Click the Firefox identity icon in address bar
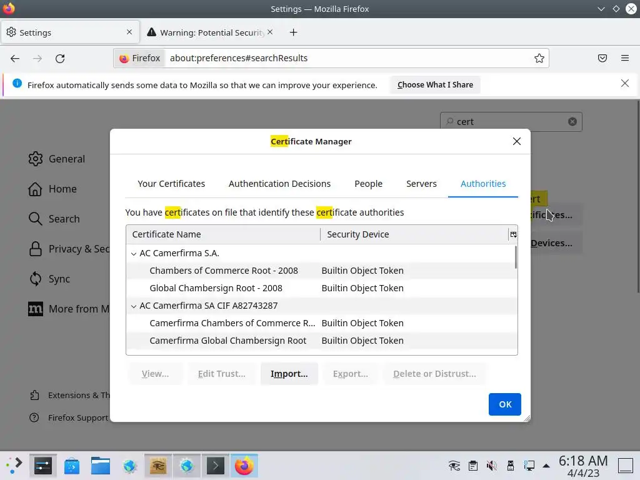The height and width of the screenshot is (480, 640). [x=140, y=58]
